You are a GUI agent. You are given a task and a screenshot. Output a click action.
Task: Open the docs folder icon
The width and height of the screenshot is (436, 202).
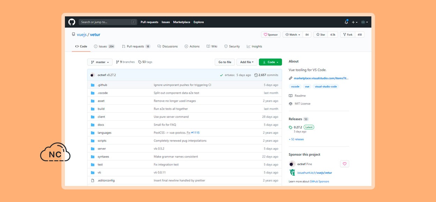[93, 125]
